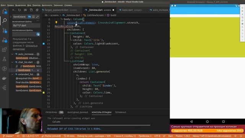This screenshot has width=245, height=138.
Task: Open the Терминал menu
Action: (58, 5)
